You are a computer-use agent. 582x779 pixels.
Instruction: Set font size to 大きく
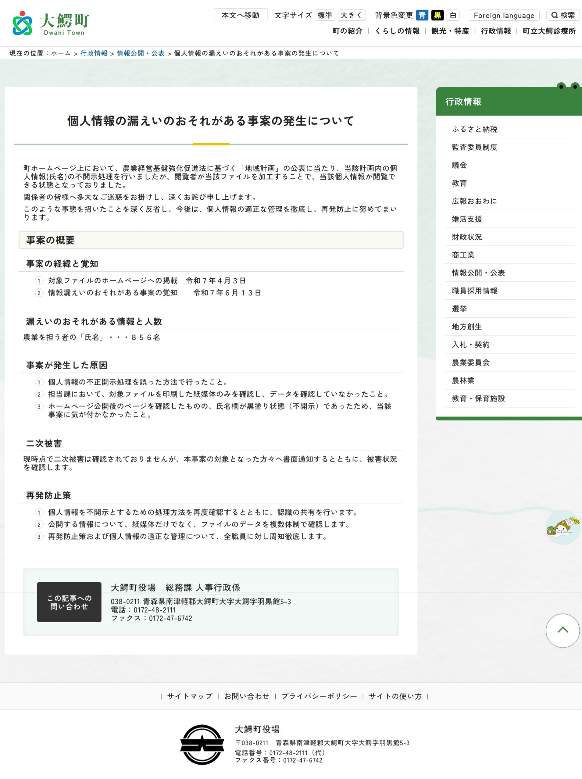tap(351, 15)
